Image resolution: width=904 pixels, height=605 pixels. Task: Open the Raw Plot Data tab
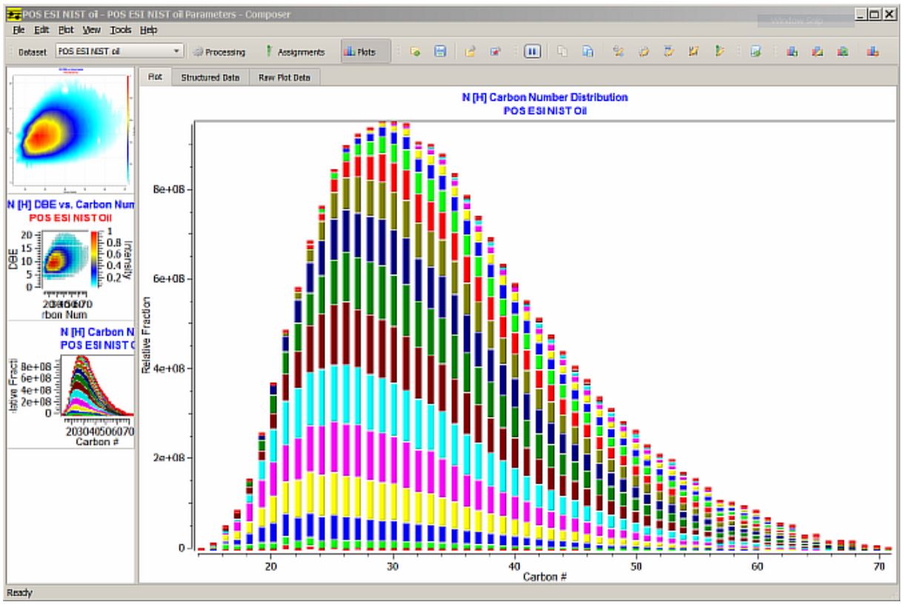coord(284,78)
